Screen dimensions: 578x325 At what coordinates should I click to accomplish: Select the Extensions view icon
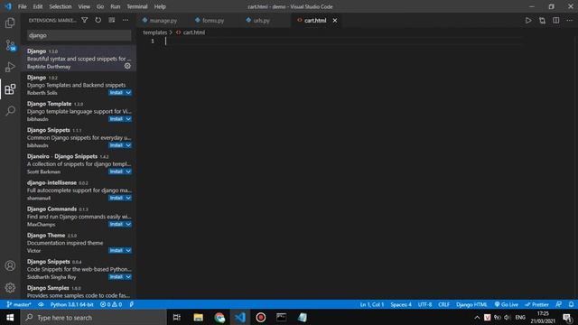tap(10, 89)
